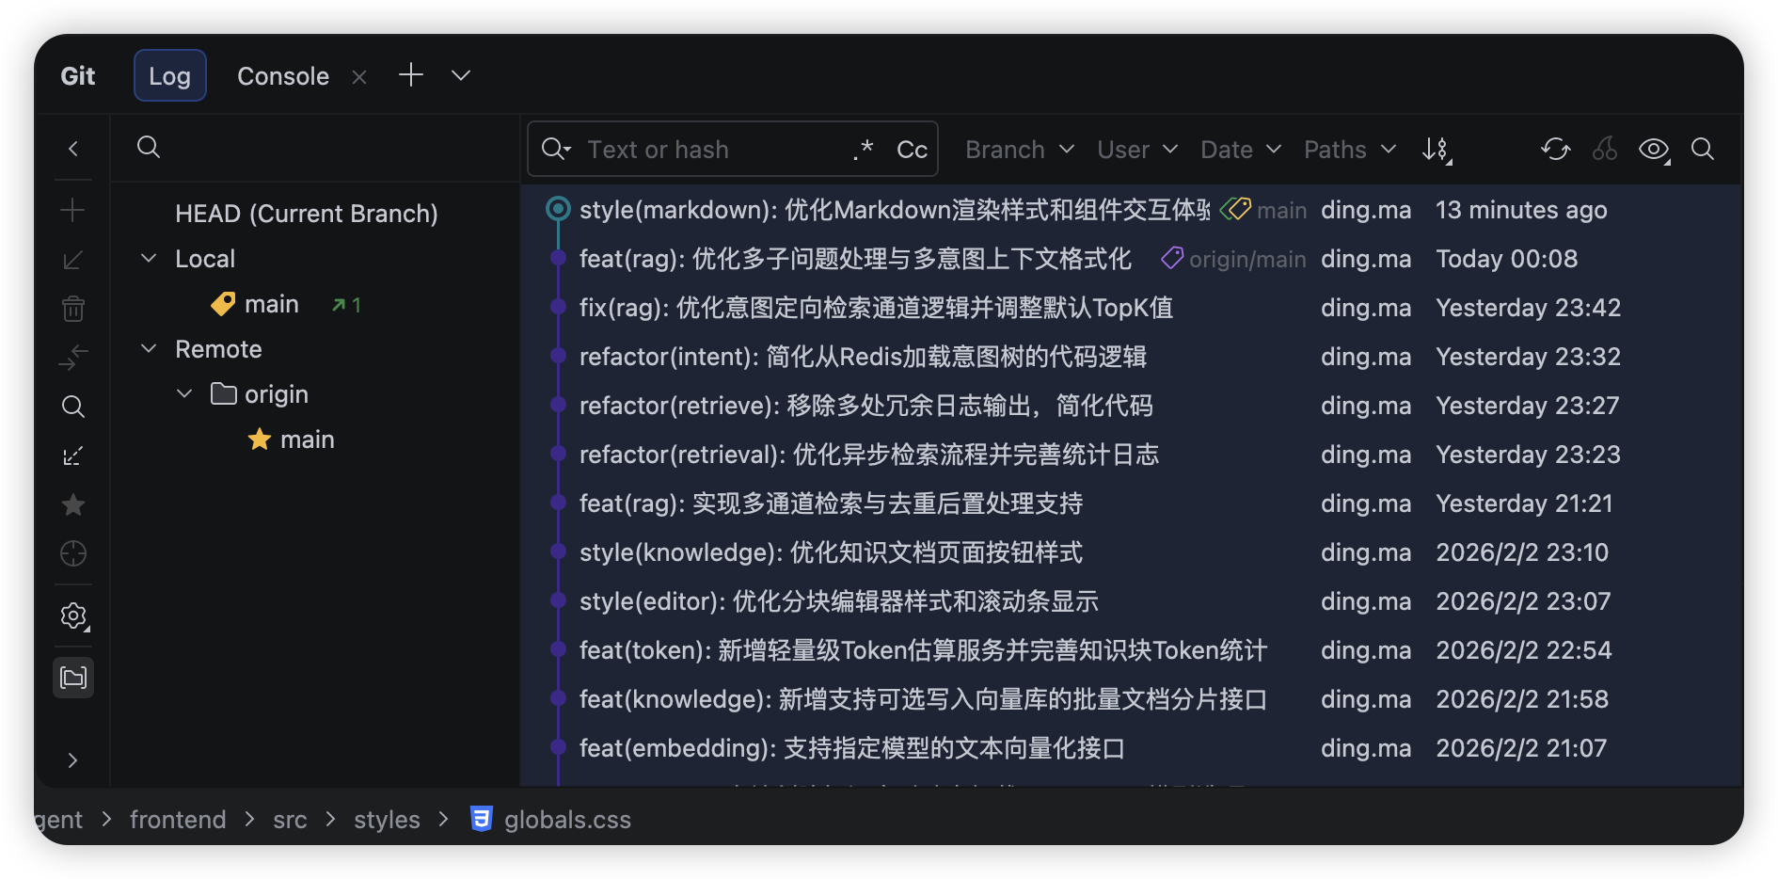The image size is (1778, 879).
Task: Switch to the Console tab
Action: (x=282, y=75)
